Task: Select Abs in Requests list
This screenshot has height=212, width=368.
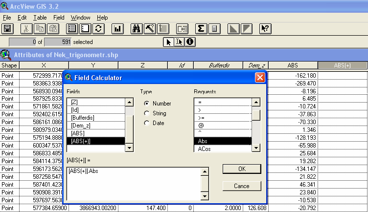Action: point(223,141)
